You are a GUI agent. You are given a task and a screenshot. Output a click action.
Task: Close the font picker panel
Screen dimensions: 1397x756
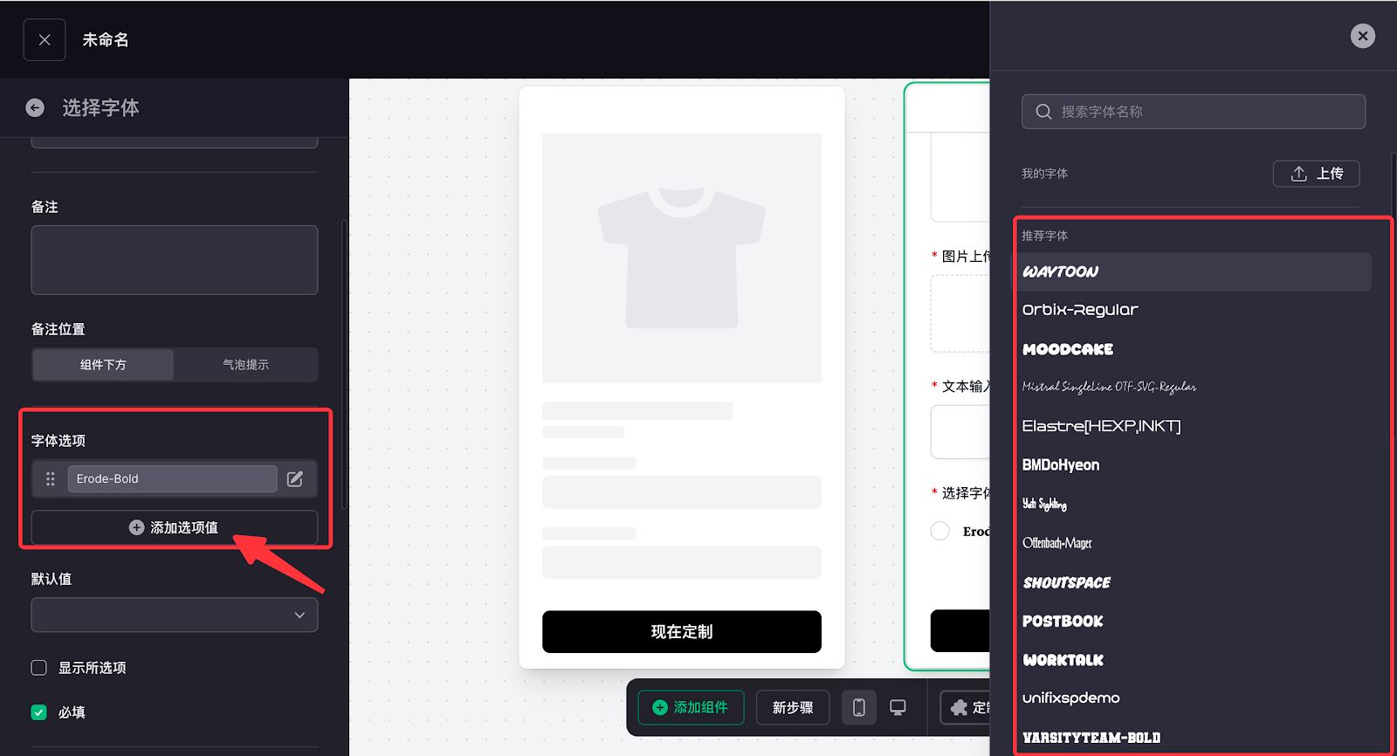(x=1362, y=36)
